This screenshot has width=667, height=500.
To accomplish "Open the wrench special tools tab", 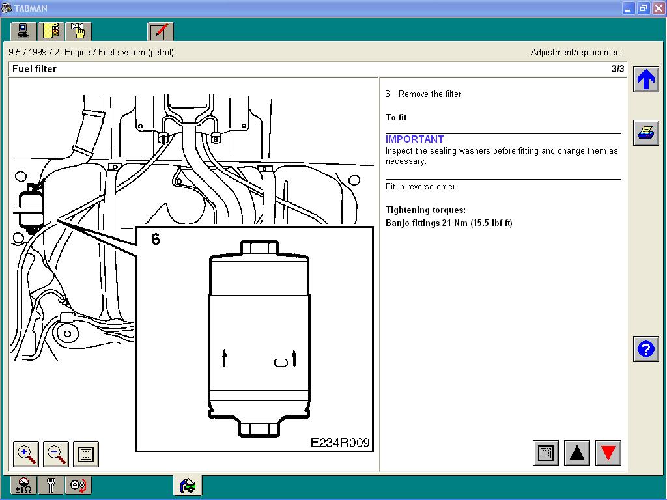I will [x=51, y=485].
